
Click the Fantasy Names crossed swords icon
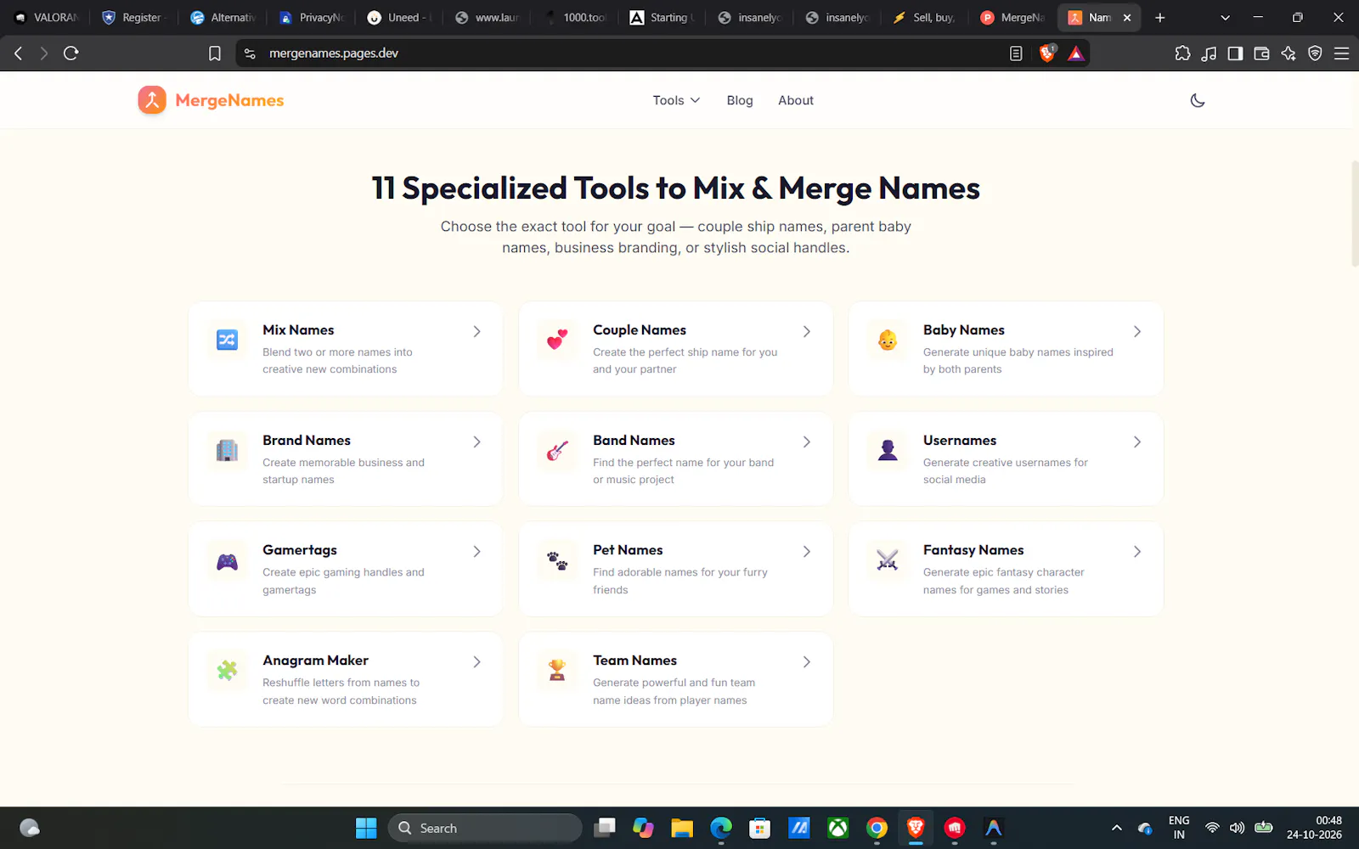point(888,560)
